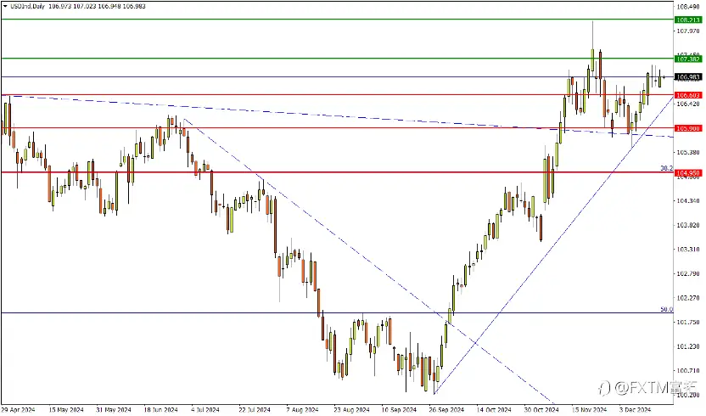Screen dimensions: 706x416
Task: Click the 10 Sep 2024 date label
Action: pyautogui.click(x=399, y=410)
